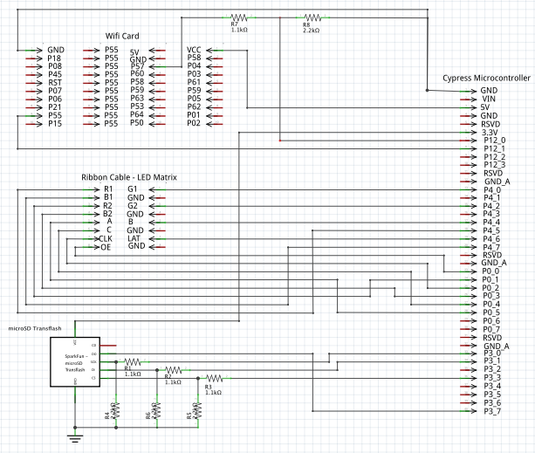Select P0_0 pin on the microcontroller
This screenshot has width=535, height=453.
[x=490, y=271]
